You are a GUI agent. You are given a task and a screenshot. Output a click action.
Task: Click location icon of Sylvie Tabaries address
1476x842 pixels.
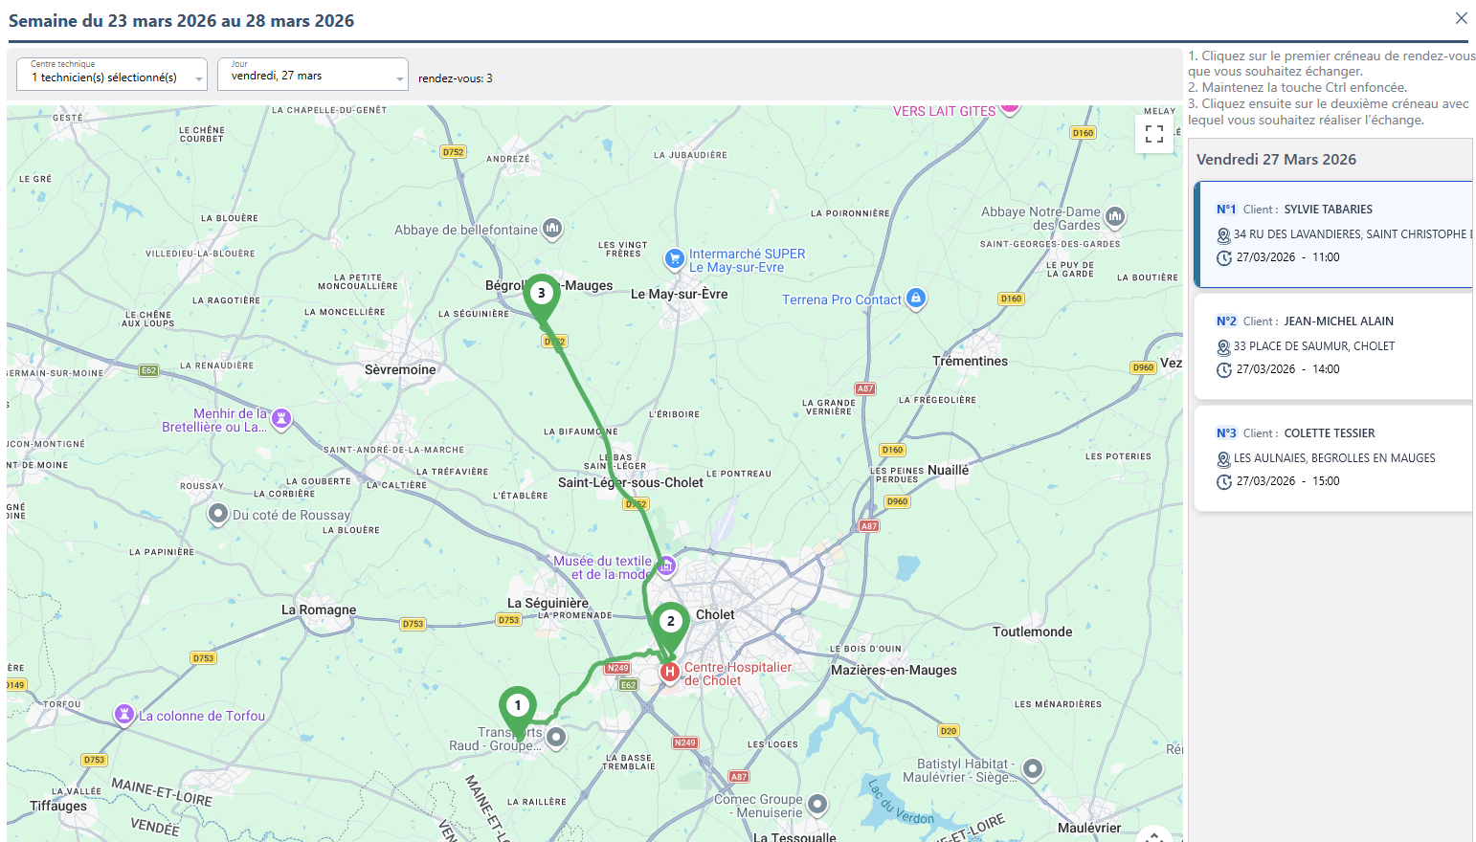[x=1223, y=234]
